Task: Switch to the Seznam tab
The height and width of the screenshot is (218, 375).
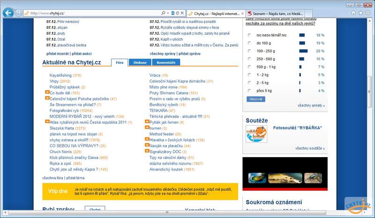Action: [x=275, y=14]
